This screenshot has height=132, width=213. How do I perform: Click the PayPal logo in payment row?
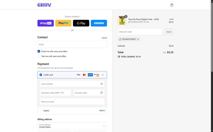(x=102, y=111)
